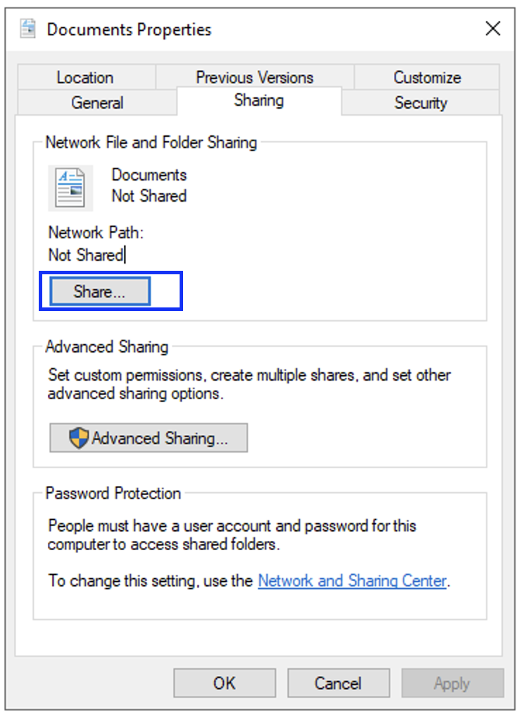Click the Documents folder icon in sharing section

click(70, 188)
